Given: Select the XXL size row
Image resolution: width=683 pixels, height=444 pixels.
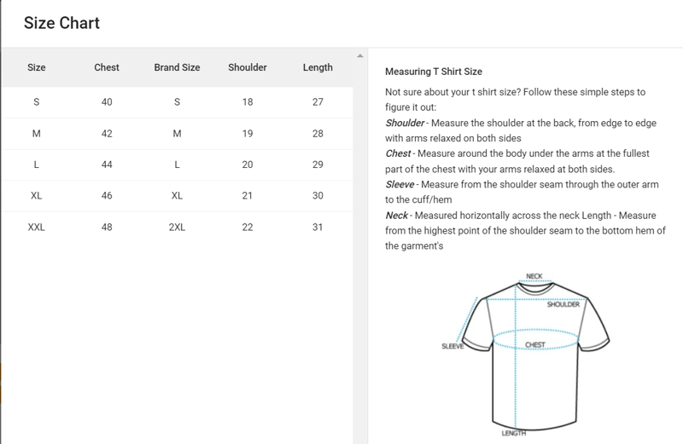Looking at the screenshot, I should coord(178,227).
